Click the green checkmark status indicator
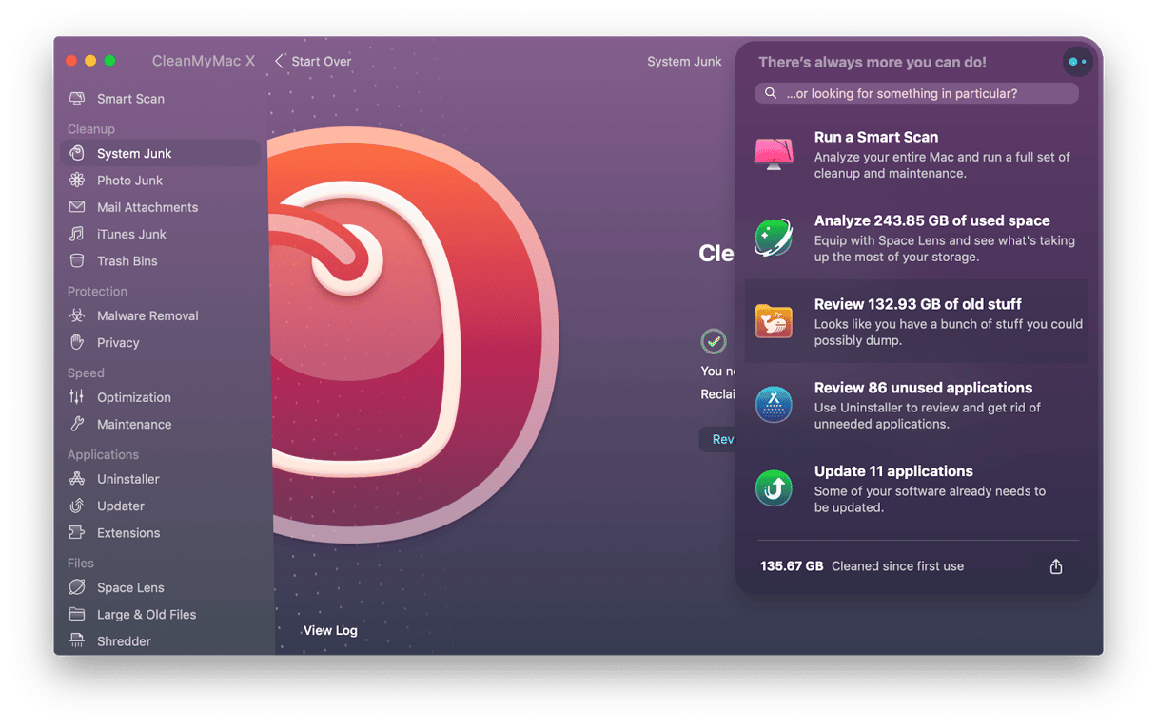The width and height of the screenshot is (1157, 726). (x=714, y=340)
